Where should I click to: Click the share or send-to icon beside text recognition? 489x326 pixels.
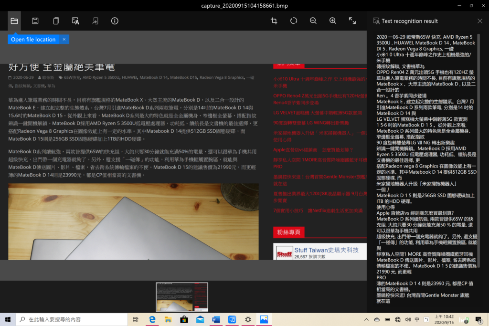[95, 21]
